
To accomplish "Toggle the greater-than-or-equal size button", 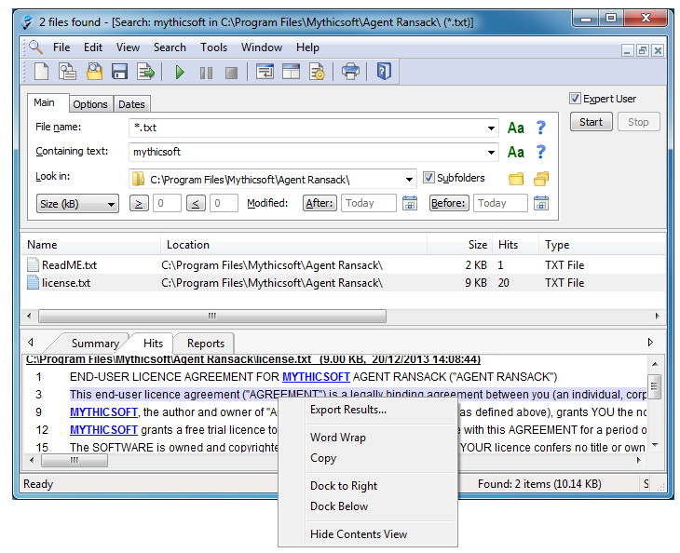I will pos(139,203).
